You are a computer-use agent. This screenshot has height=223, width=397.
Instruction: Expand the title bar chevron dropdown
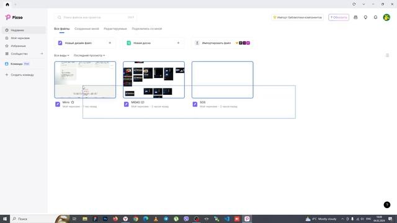pos(364,4)
